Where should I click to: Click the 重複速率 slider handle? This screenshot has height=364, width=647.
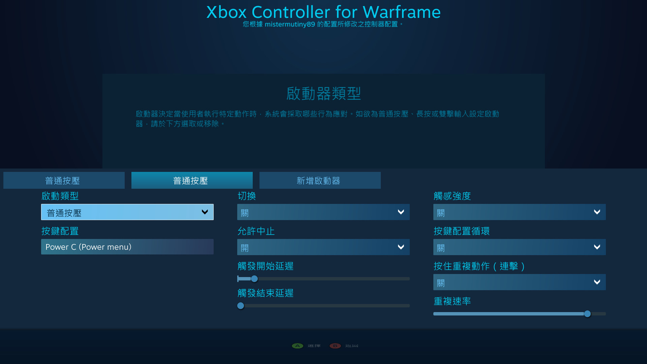click(588, 314)
